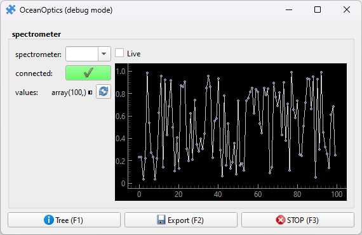The height and width of the screenshot is (235, 362).
Task: Click the spectrum plot area
Action: (x=231, y=132)
